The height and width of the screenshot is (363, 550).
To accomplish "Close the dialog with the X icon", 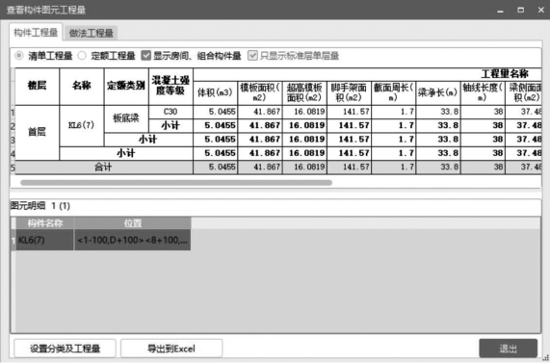I will pos(541,10).
